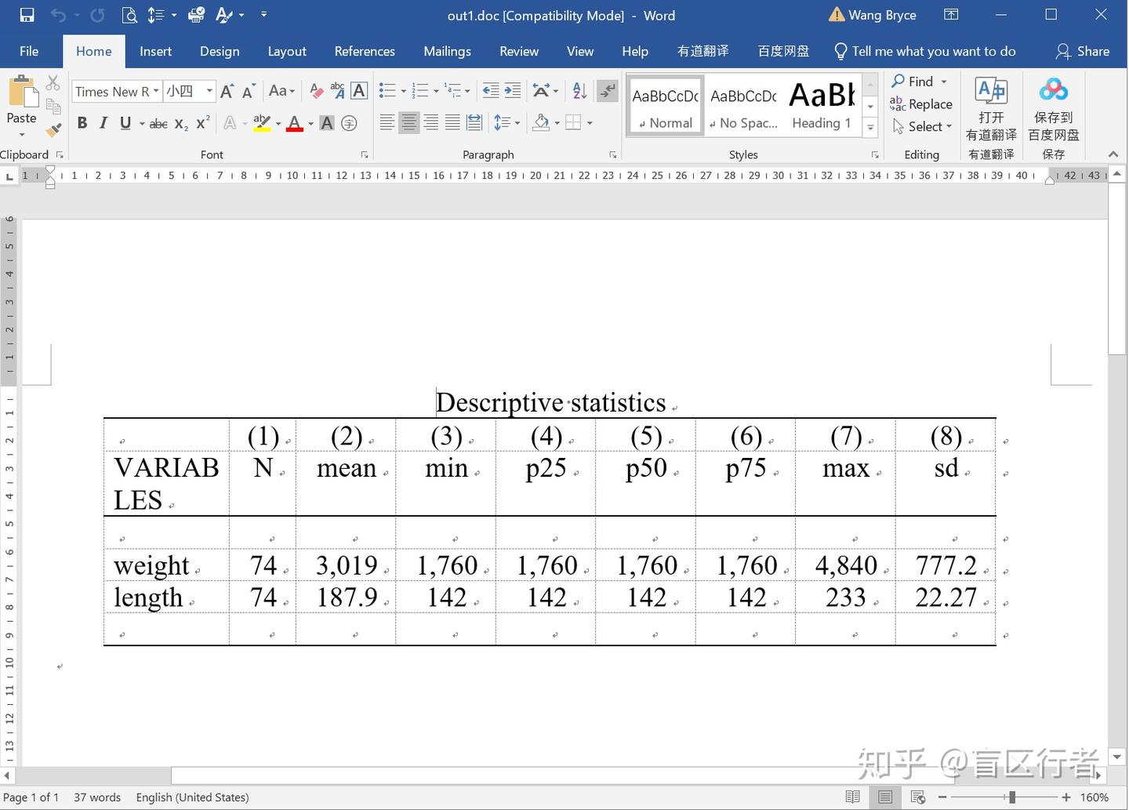This screenshot has height=810, width=1129.
Task: Apply bold formatting
Action: tap(82, 122)
